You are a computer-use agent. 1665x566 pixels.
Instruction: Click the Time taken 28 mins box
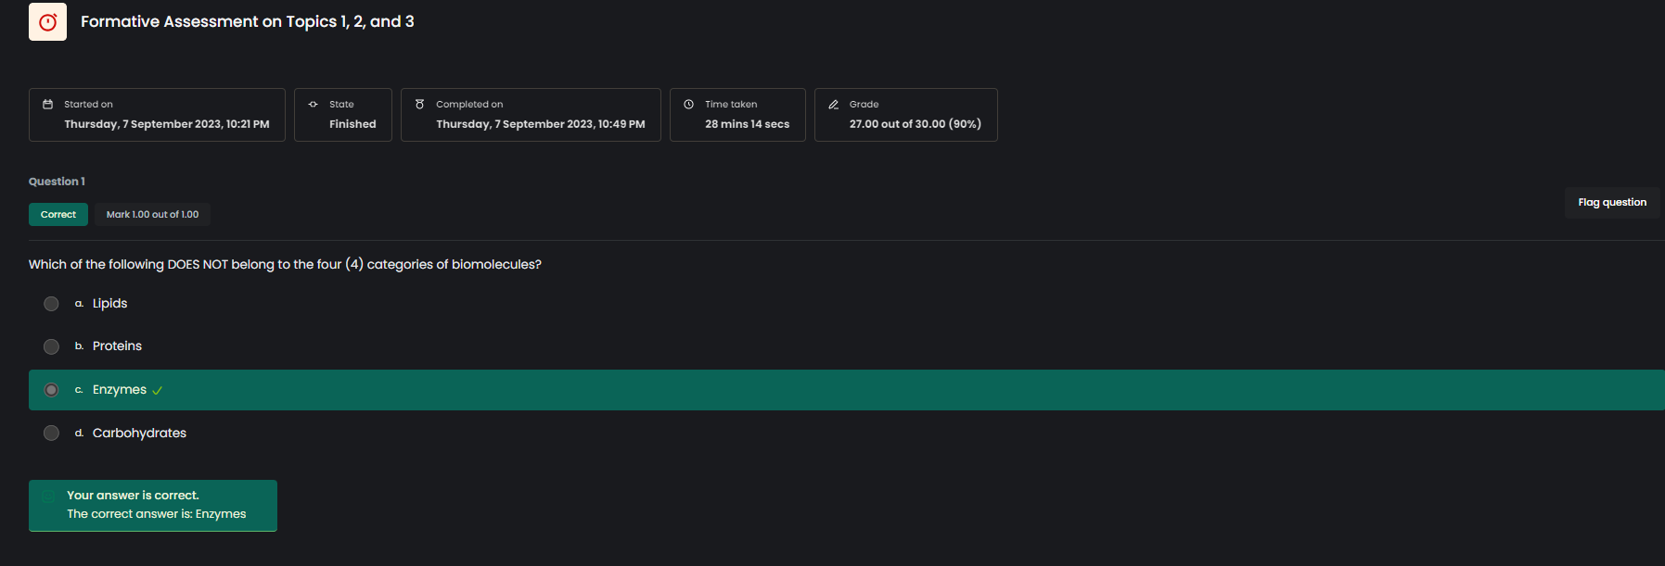pos(737,115)
